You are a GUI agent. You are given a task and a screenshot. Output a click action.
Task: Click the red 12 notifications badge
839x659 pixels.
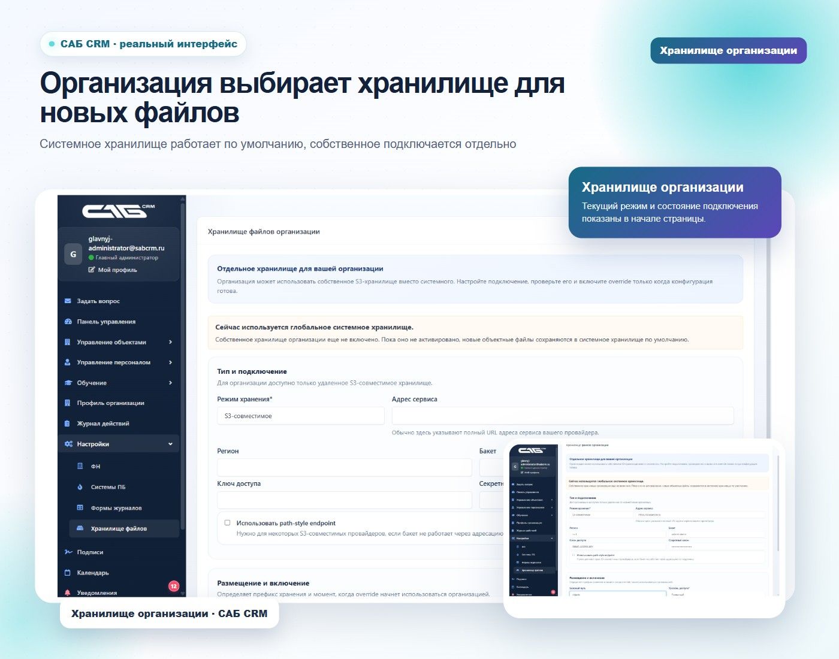[x=173, y=586]
